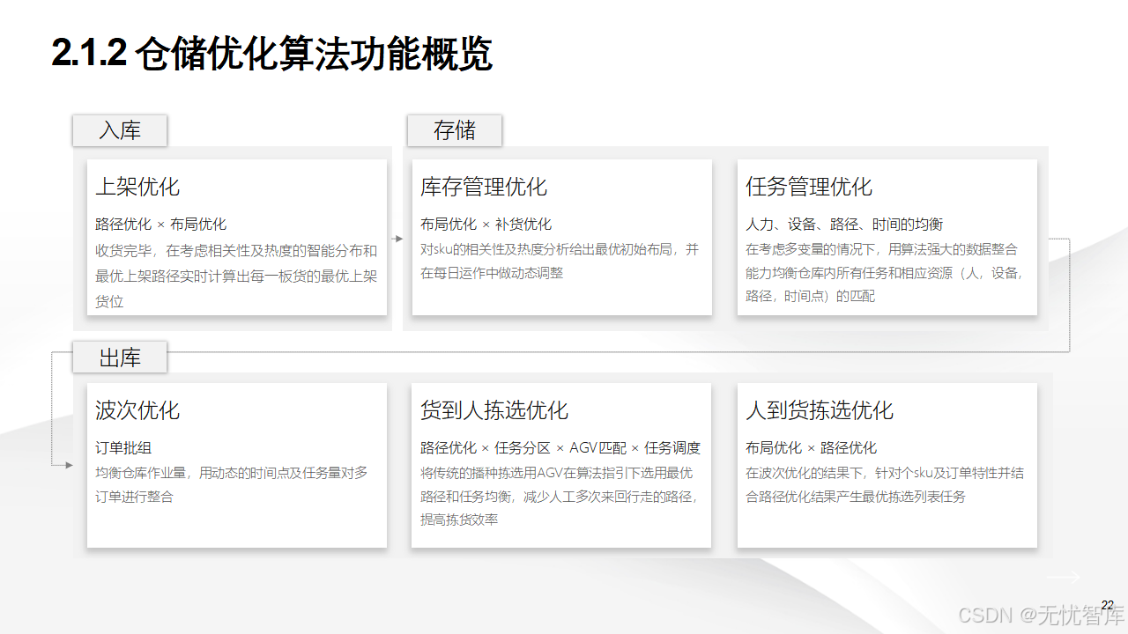Screen dimensions: 1128x634
Task: Expand the 库存管理优化 card
Action: tap(560, 236)
